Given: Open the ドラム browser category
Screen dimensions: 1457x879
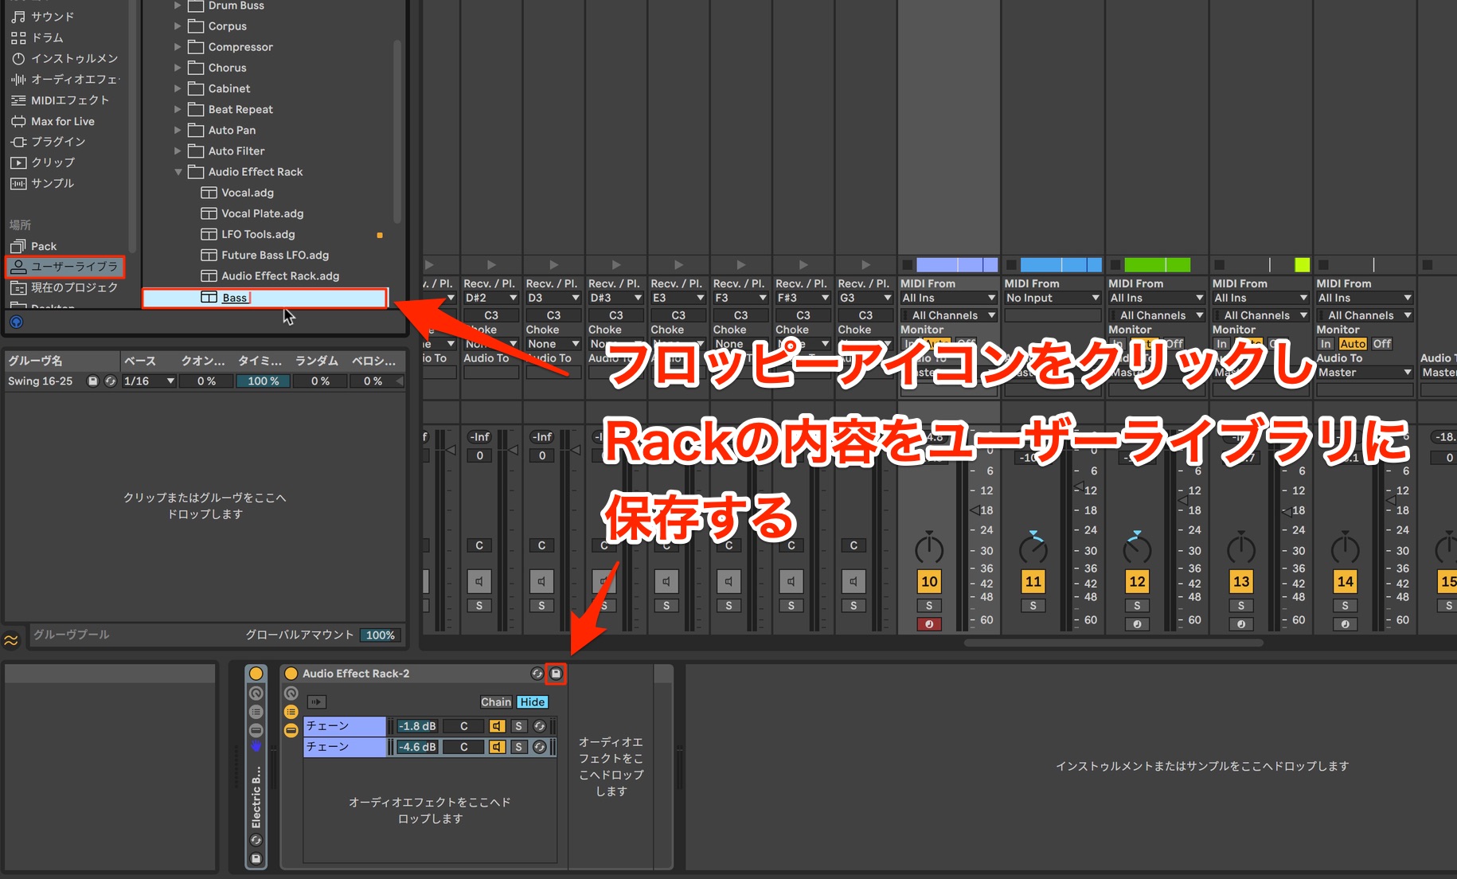Looking at the screenshot, I should [x=37, y=37].
